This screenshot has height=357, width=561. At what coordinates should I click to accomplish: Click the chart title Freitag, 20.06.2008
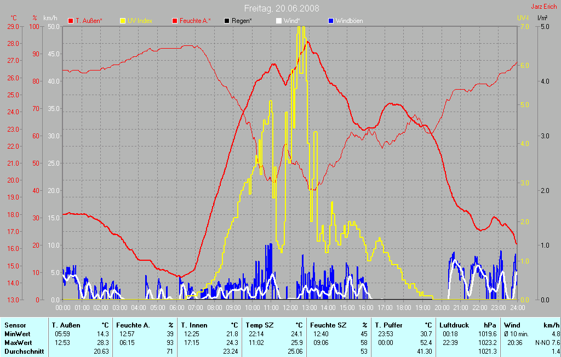[282, 8]
